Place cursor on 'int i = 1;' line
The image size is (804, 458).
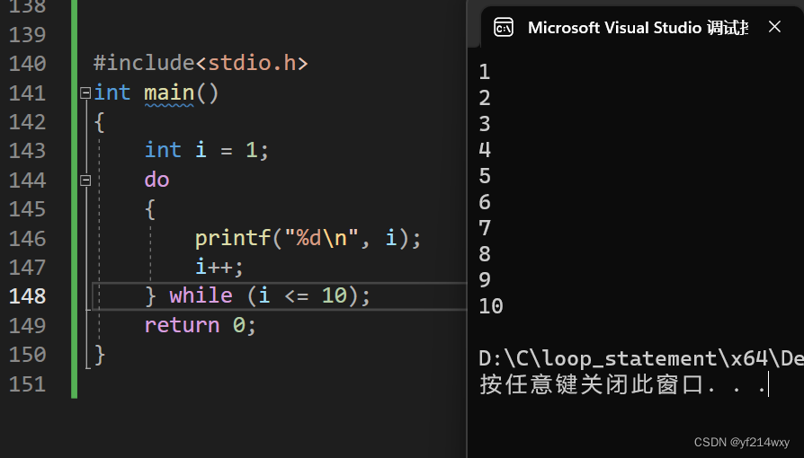click(206, 150)
